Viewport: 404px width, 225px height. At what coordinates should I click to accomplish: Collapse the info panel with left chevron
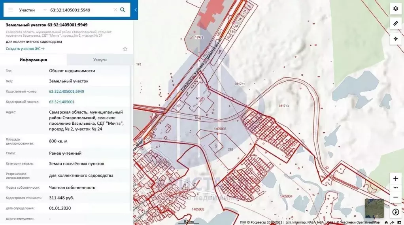[x=136, y=10]
